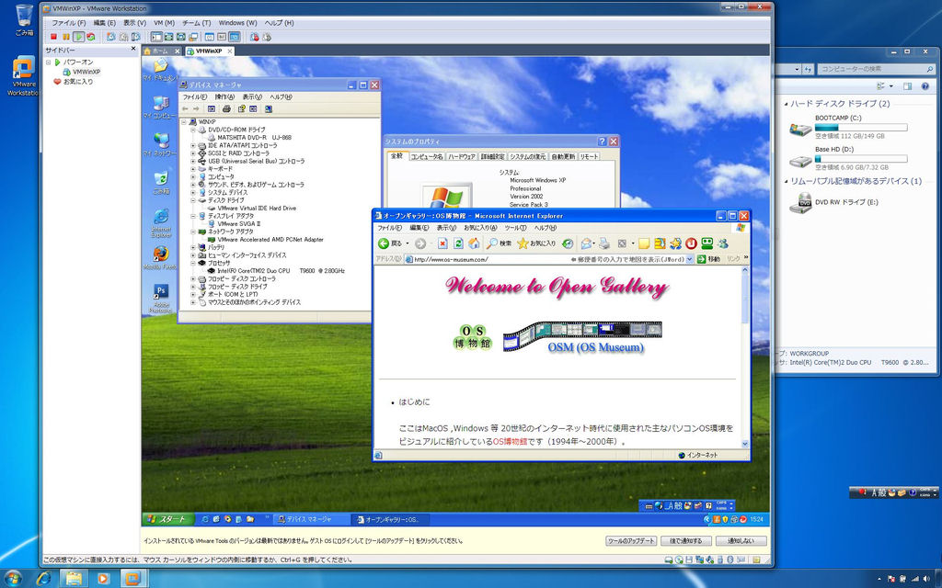Screen dimensions: 942x588
Task: Close the VMware sidebar panel
Action: pyautogui.click(x=133, y=50)
